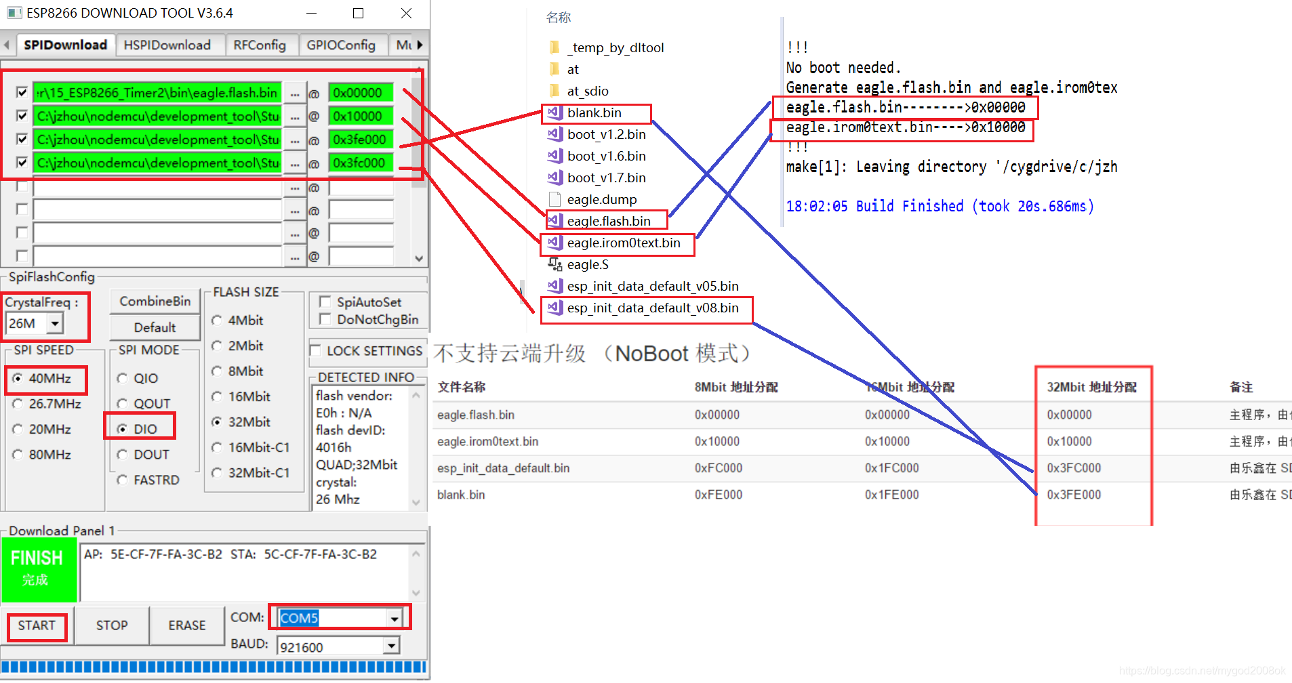Select 40MHz SPI speed
The image size is (1292, 683).
coord(18,378)
